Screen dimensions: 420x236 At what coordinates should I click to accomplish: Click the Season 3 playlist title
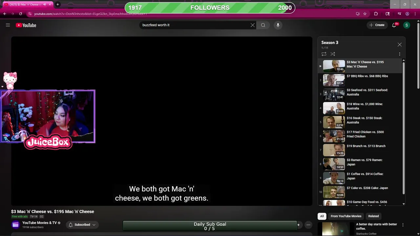tap(330, 43)
